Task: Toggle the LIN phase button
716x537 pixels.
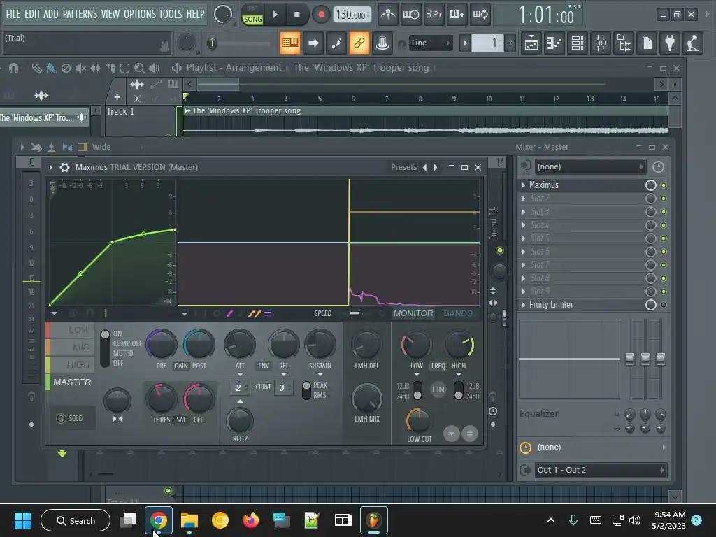Action: 438,390
